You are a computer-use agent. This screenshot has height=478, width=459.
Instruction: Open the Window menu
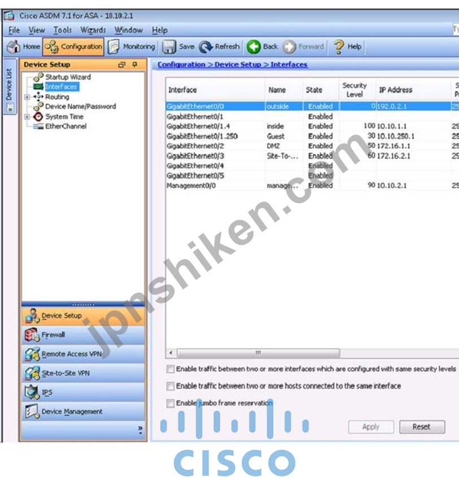point(128,30)
